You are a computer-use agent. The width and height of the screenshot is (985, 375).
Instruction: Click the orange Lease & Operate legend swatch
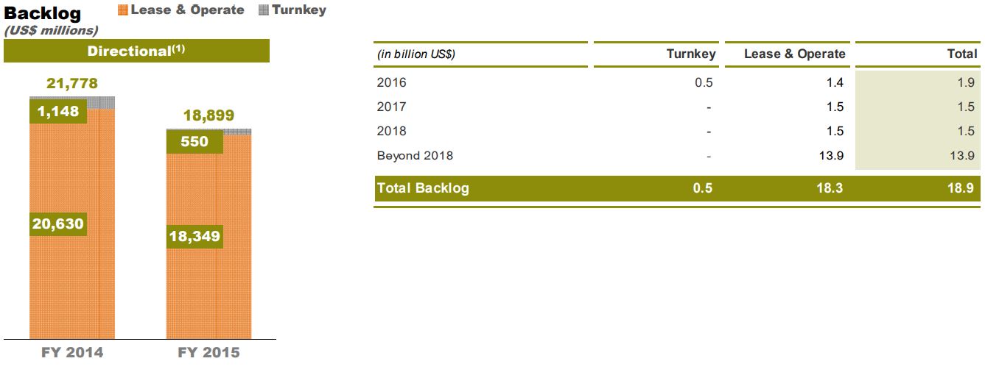(123, 10)
